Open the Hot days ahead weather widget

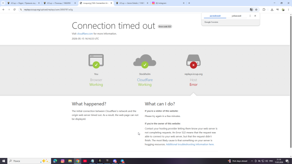pyautogui.click(x=238, y=161)
